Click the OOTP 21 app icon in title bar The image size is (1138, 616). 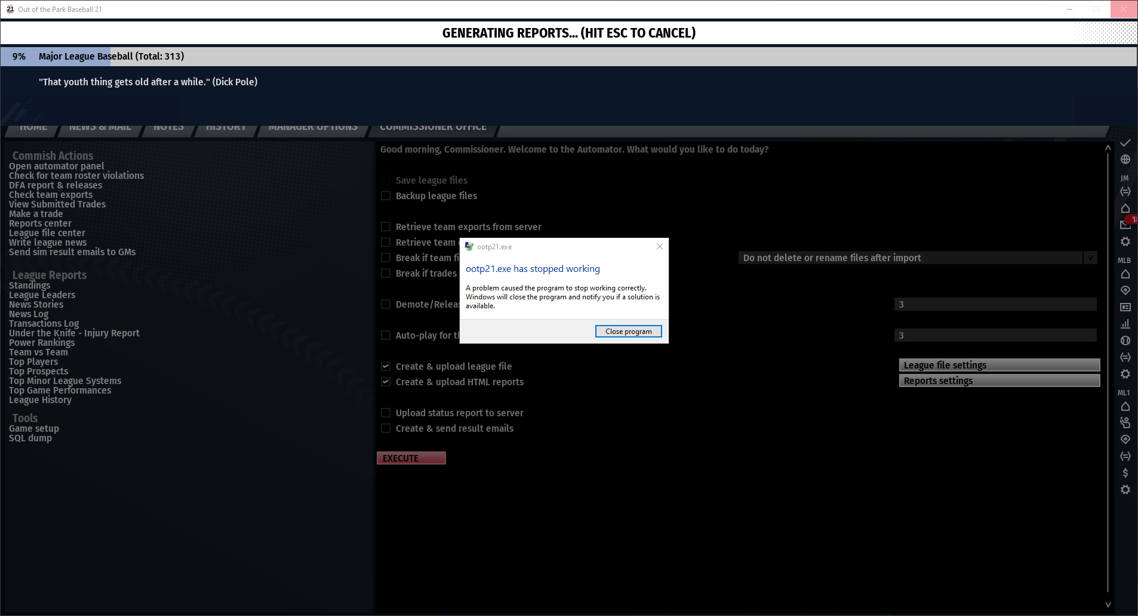coord(10,9)
